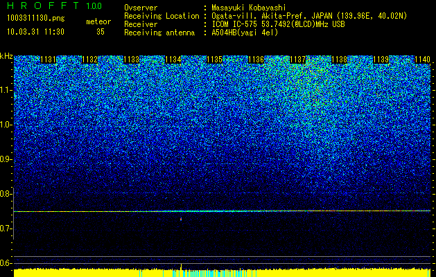436x277 pixels.
Task: Click the kHz axis unit label
Action: (x=6, y=56)
